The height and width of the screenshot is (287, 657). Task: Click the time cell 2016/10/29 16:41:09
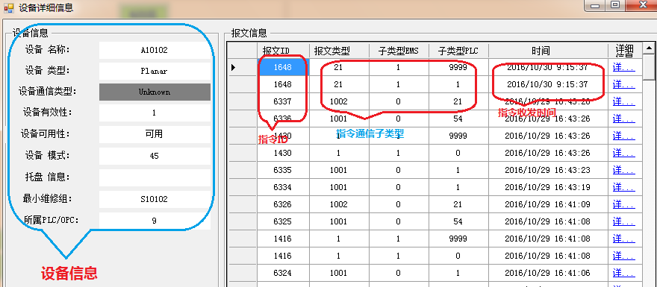click(x=548, y=204)
